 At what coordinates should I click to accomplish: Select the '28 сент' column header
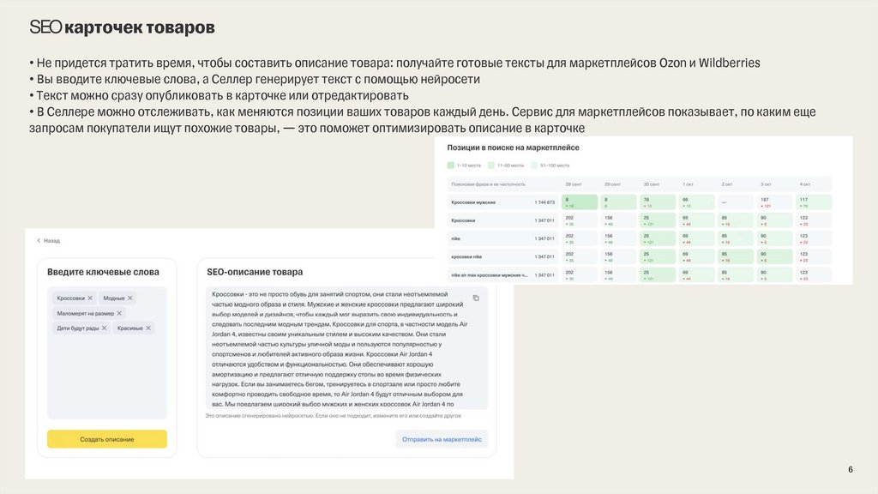pyautogui.click(x=573, y=184)
